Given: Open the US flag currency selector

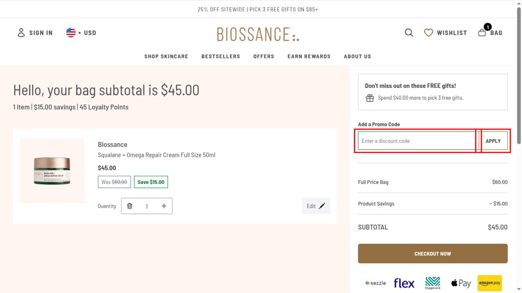Looking at the screenshot, I should point(71,33).
